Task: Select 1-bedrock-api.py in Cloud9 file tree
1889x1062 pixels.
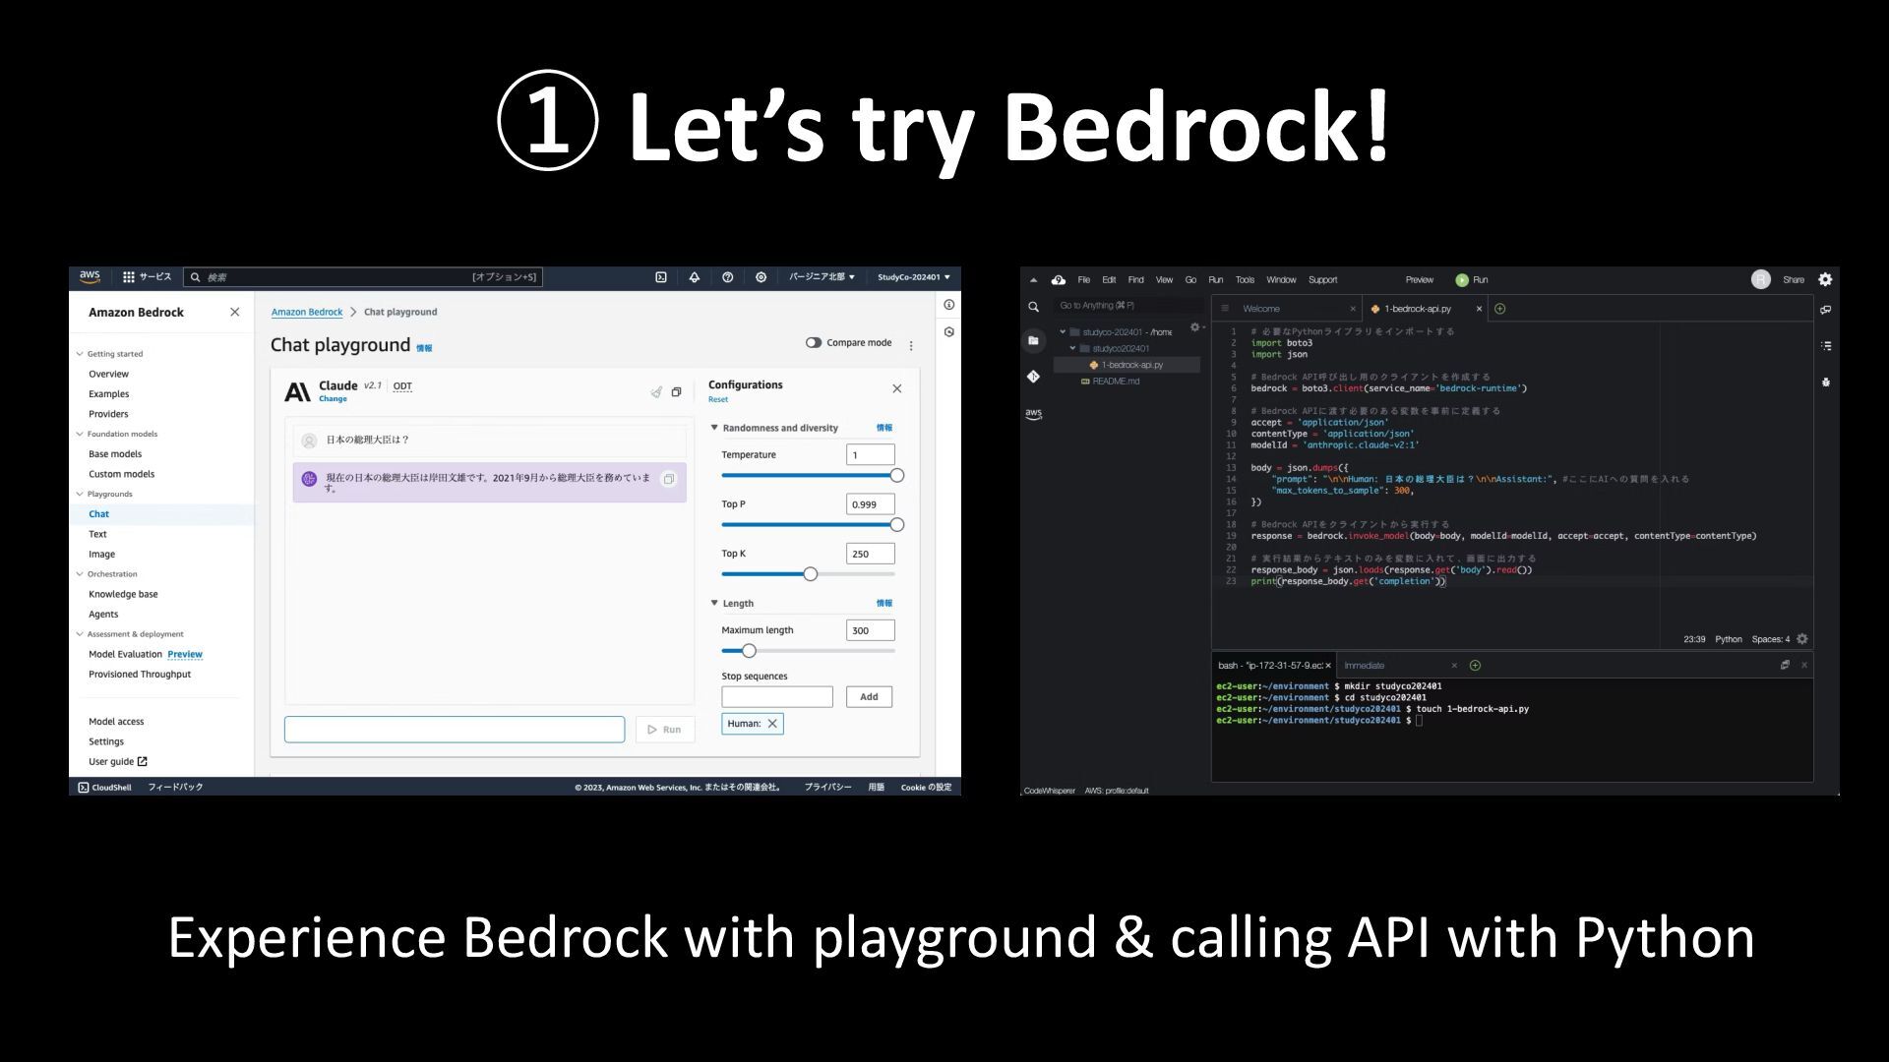Action: click(1127, 365)
